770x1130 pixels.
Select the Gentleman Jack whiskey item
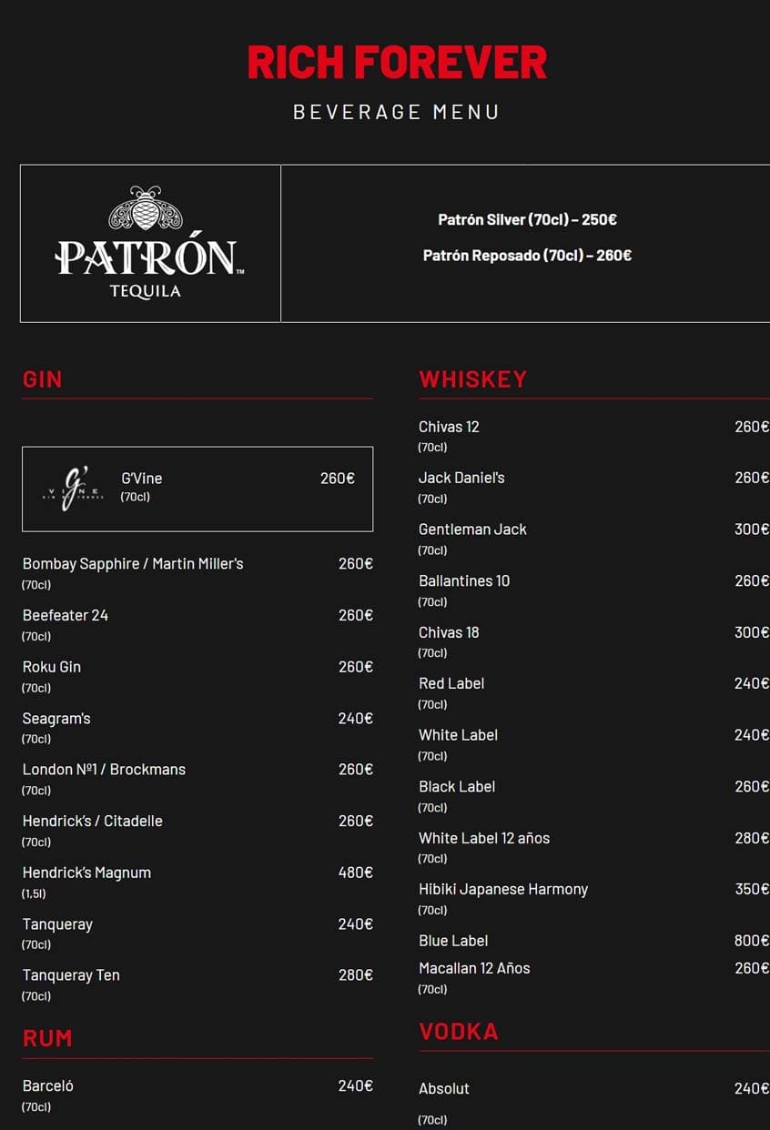[472, 530]
